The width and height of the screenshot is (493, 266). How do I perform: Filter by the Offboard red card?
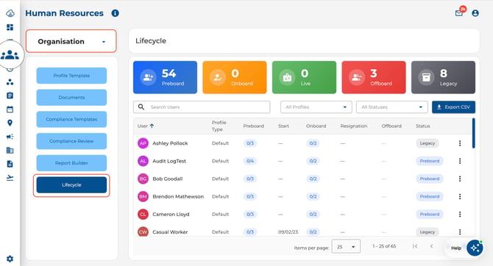tap(374, 77)
